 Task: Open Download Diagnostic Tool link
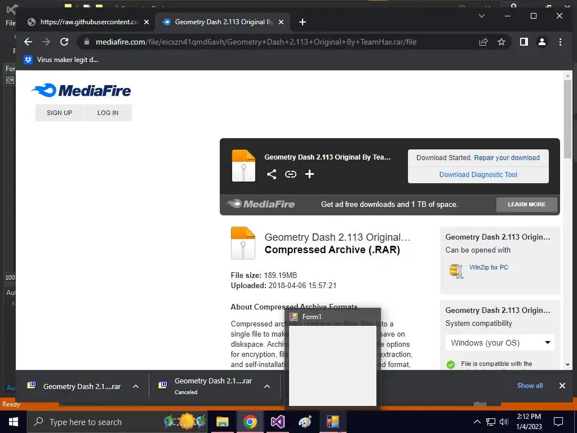tap(478, 175)
